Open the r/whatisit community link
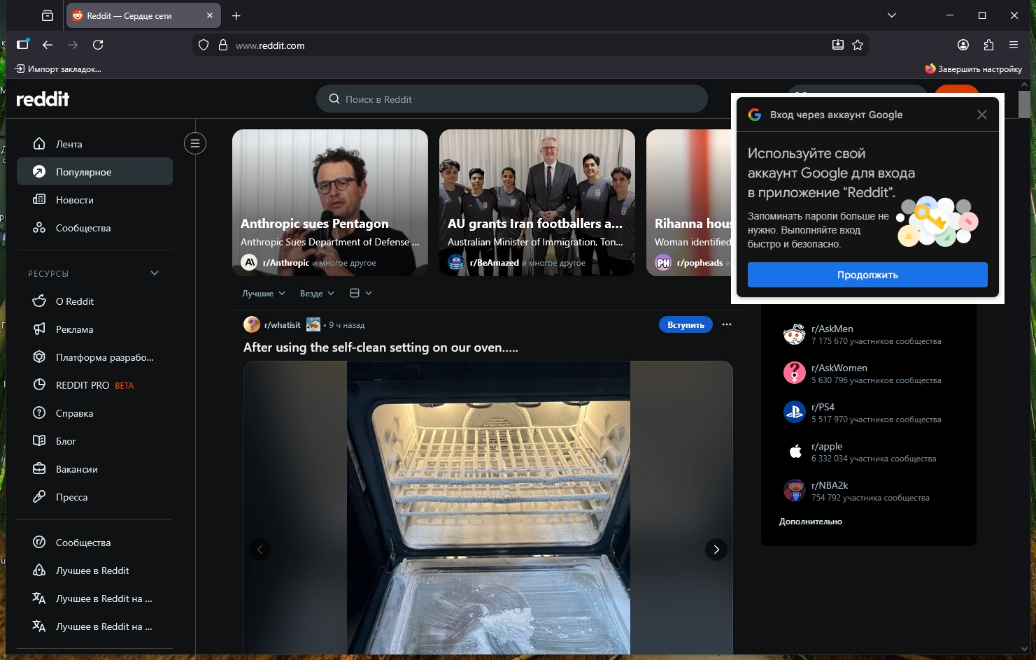Viewport: 1036px width, 660px height. 282,325
